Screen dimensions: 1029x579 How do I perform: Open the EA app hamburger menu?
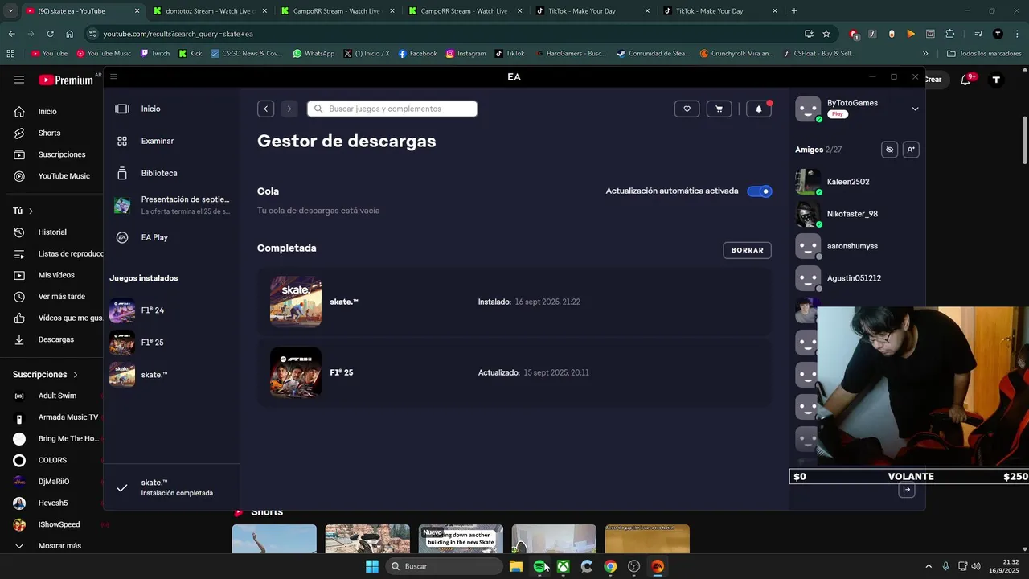[x=113, y=76]
